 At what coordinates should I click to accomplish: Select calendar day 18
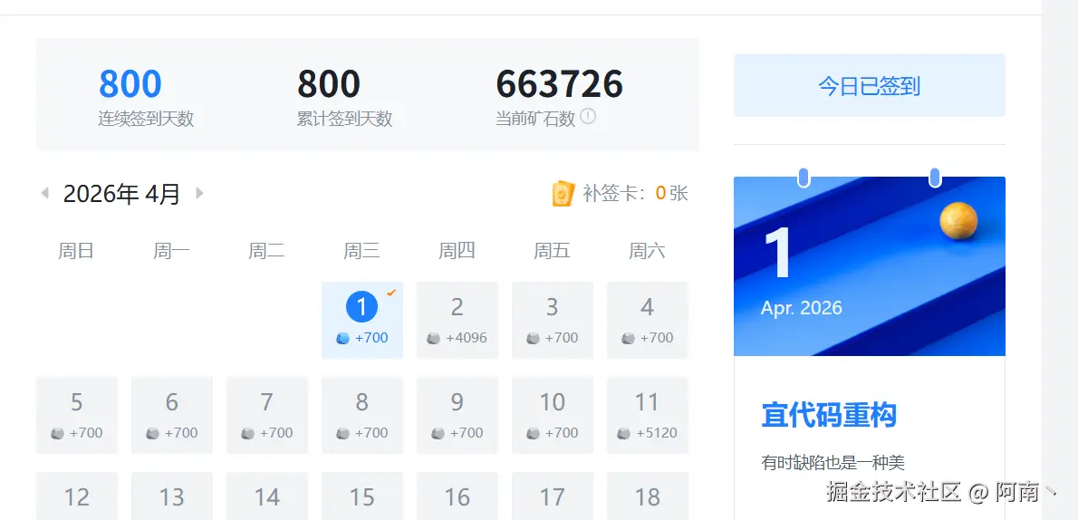[x=647, y=496]
